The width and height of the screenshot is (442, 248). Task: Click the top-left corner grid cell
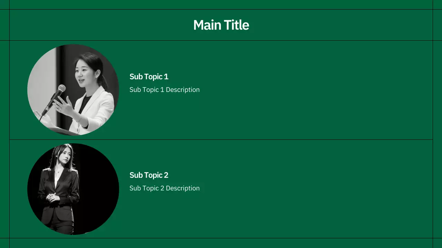pos(4,4)
